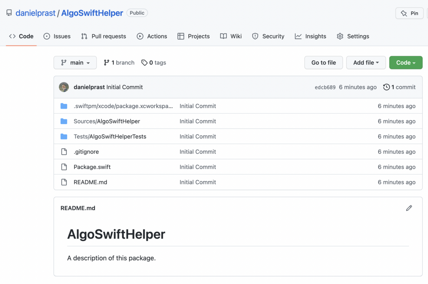Click the Wiki open-book icon
The width and height of the screenshot is (428, 284).
tap(223, 36)
